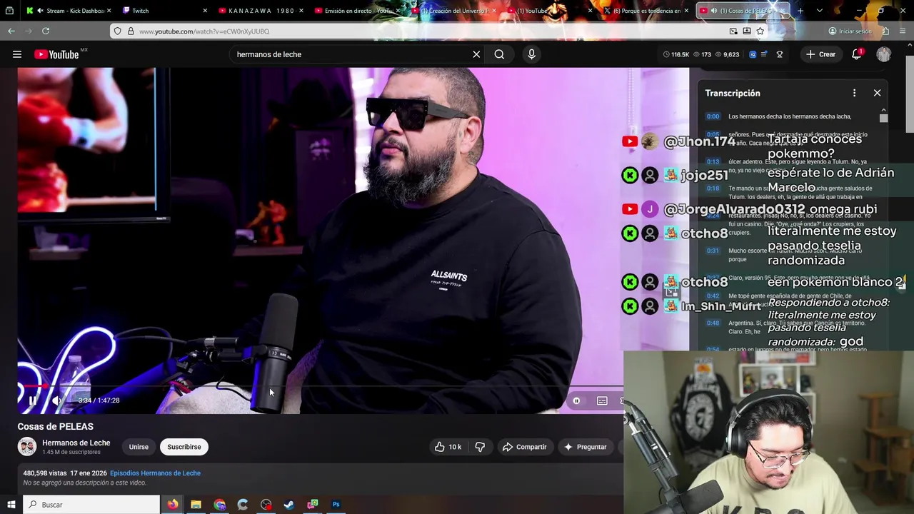Join the channel with Unirse
Viewport: 914px width, 514px height.
pos(139,447)
